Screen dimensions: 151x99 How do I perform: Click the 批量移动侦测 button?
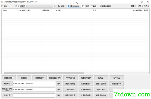click(101, 95)
